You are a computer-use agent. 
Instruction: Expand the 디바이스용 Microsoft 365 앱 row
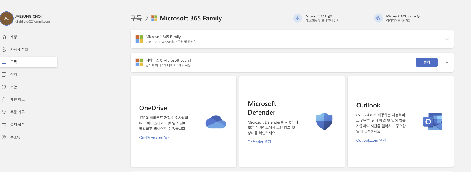[447, 62]
